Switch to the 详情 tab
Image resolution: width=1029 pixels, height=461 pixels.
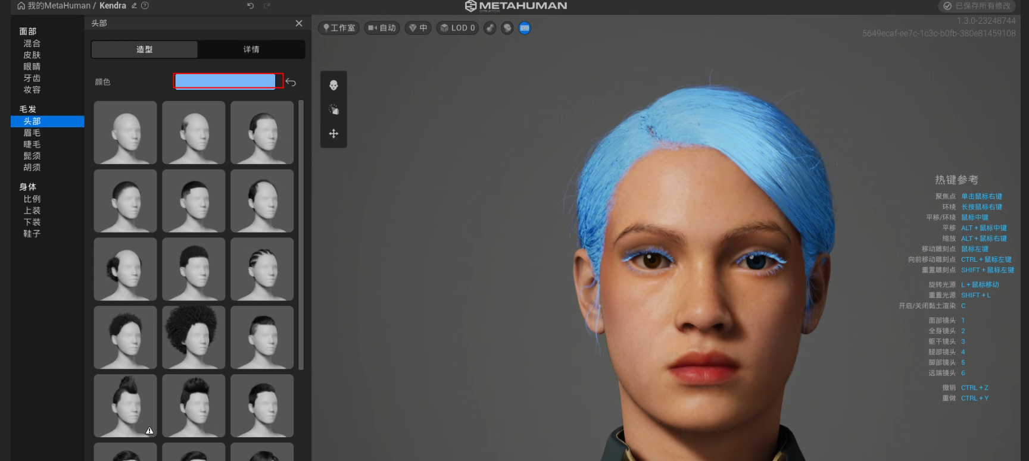(251, 49)
